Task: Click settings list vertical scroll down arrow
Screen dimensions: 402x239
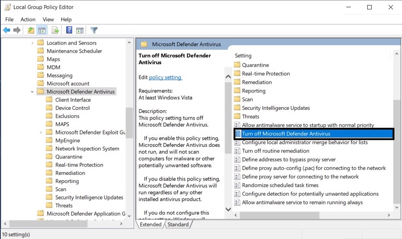Action: point(397,207)
